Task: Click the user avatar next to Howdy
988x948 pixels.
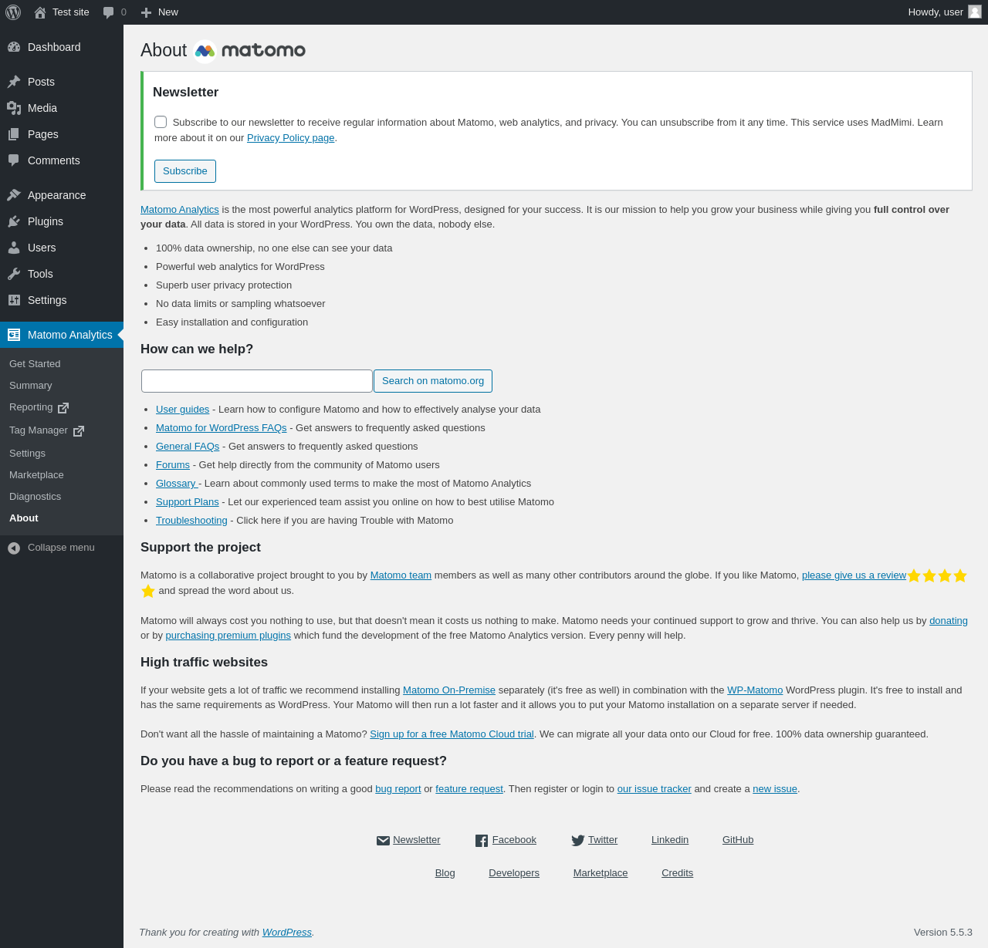Action: [975, 12]
